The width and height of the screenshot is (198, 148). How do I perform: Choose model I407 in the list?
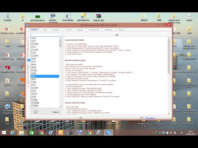45,59
